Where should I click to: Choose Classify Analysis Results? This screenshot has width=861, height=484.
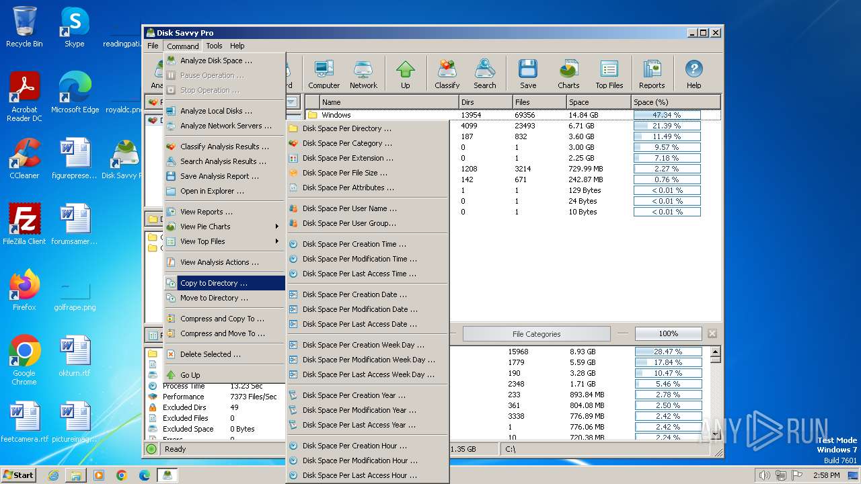225,147
